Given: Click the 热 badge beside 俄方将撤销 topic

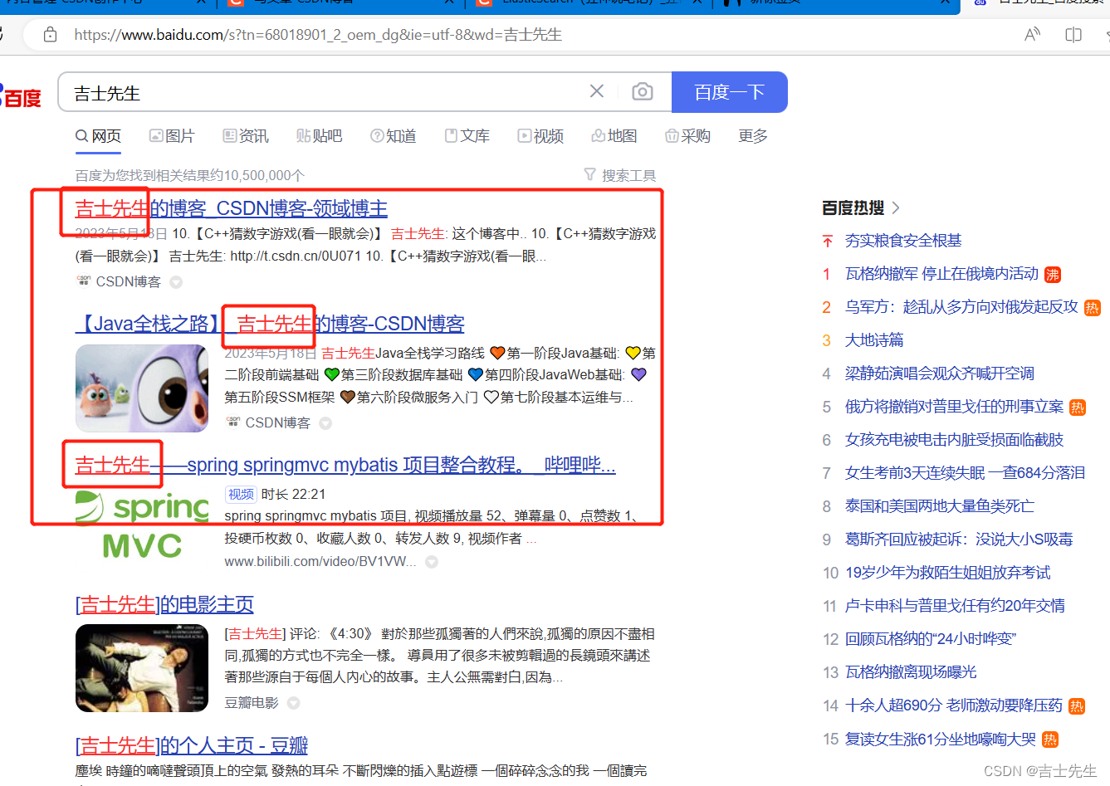Looking at the screenshot, I should click(1078, 408).
